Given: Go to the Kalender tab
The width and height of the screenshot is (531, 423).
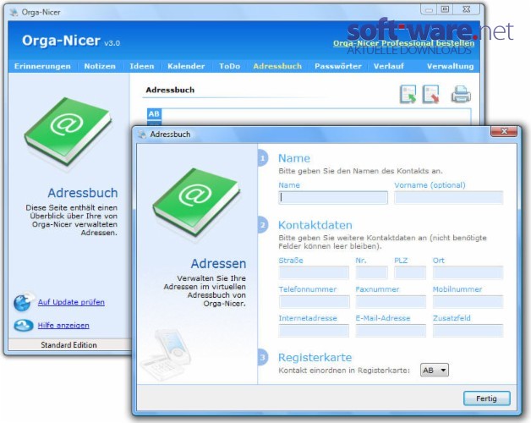Looking at the screenshot, I should (186, 66).
